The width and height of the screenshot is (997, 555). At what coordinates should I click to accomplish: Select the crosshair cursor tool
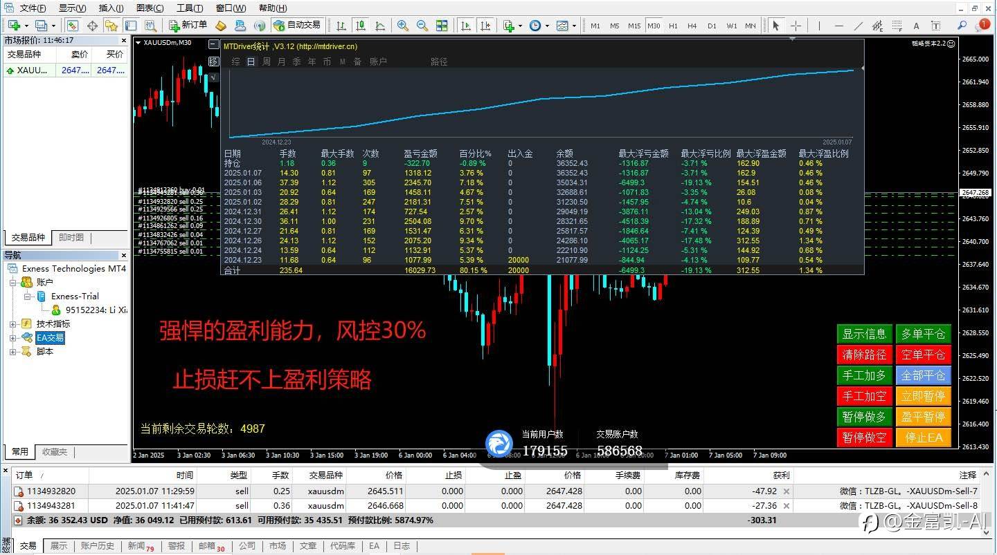[796, 26]
